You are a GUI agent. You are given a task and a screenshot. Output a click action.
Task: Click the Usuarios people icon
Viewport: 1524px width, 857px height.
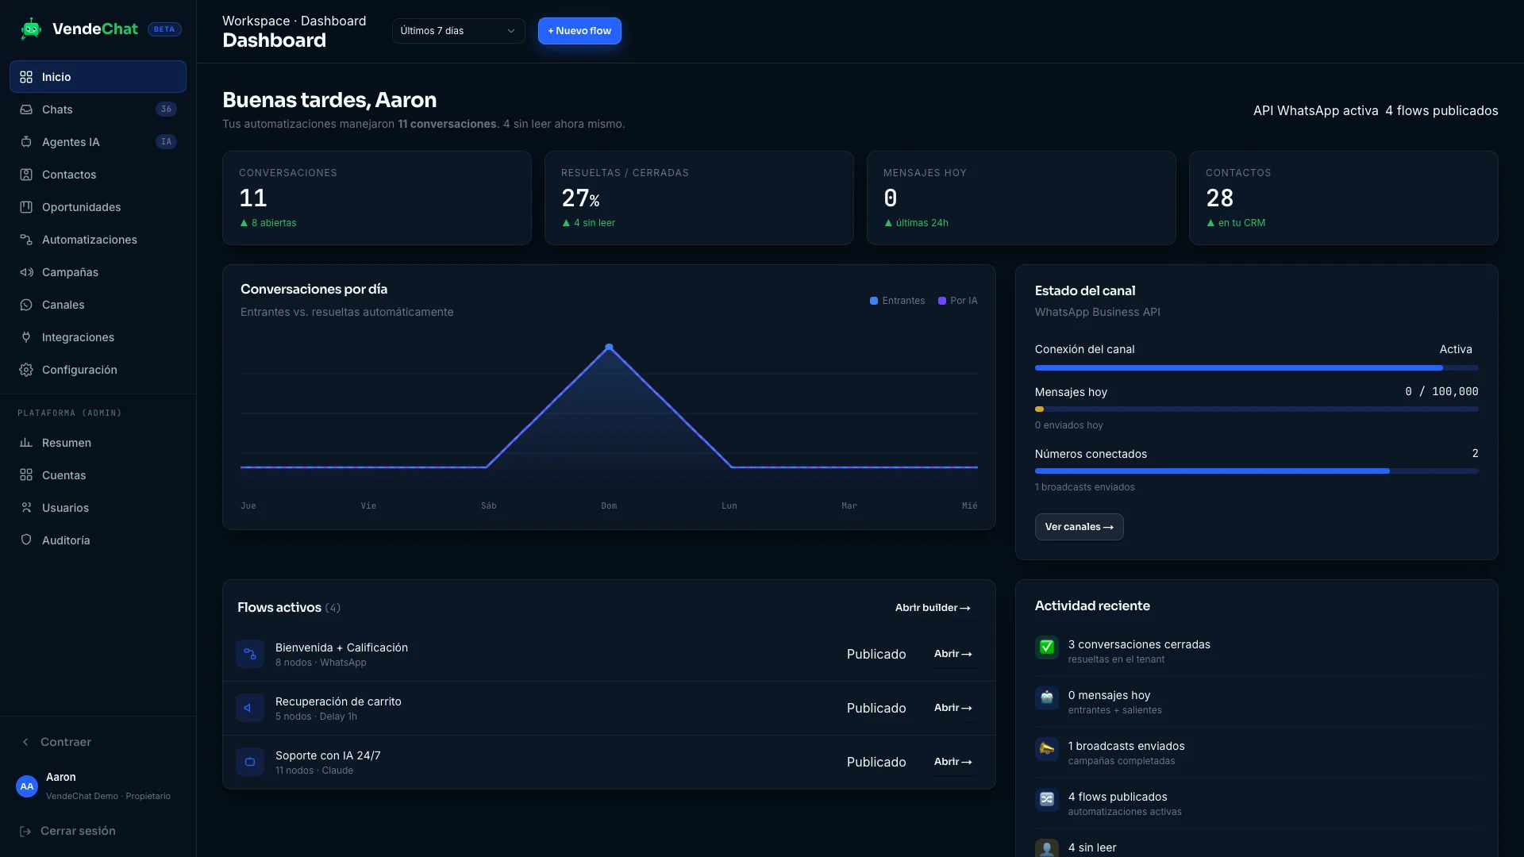pos(26,508)
